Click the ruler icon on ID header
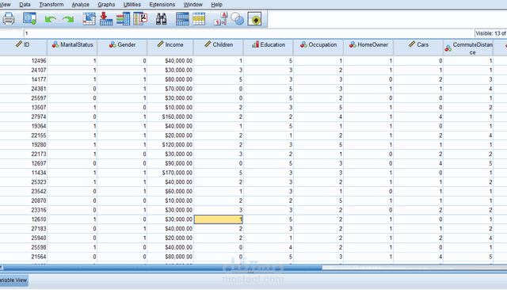Viewport: 507px width, 290px height. coord(19,44)
